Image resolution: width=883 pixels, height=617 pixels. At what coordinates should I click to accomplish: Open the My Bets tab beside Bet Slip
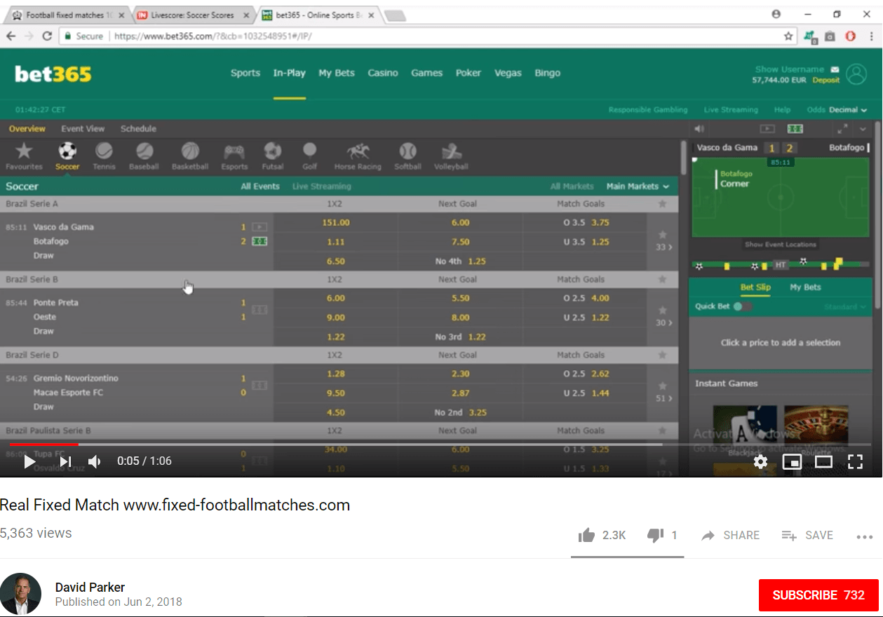(805, 287)
